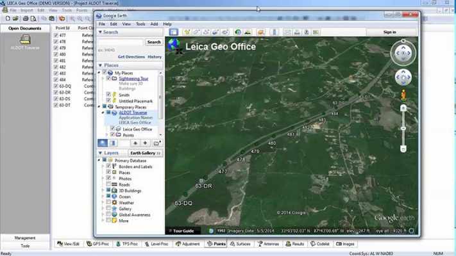Click New file icon in Leica toolbar
Image resolution: width=456 pixels, height=256 pixels.
point(8,19)
